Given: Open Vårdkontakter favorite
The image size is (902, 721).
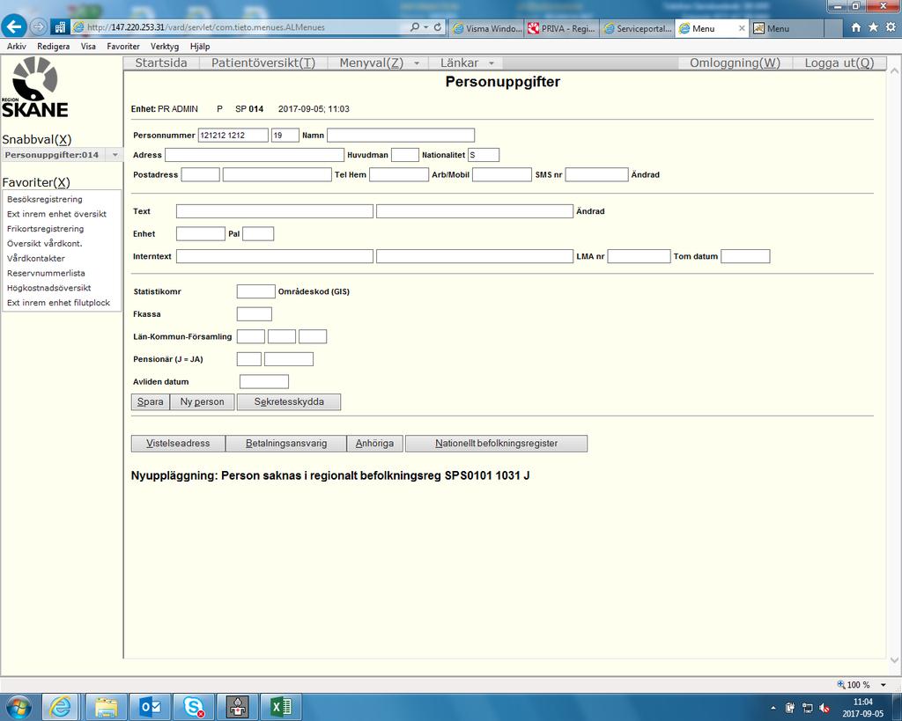Looking at the screenshot, I should point(36,258).
